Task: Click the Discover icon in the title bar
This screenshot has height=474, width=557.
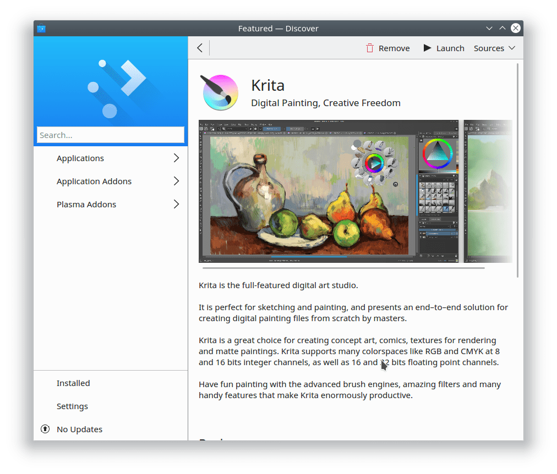Action: (x=41, y=29)
